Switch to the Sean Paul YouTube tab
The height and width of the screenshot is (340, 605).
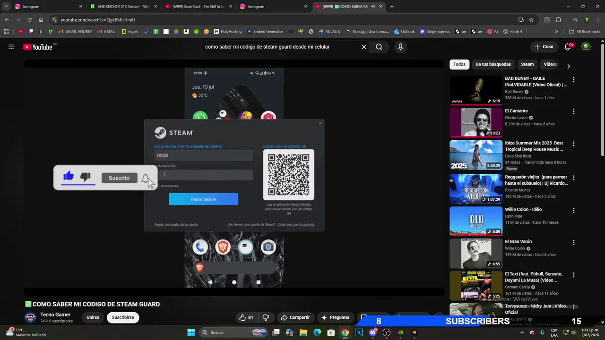[198, 7]
